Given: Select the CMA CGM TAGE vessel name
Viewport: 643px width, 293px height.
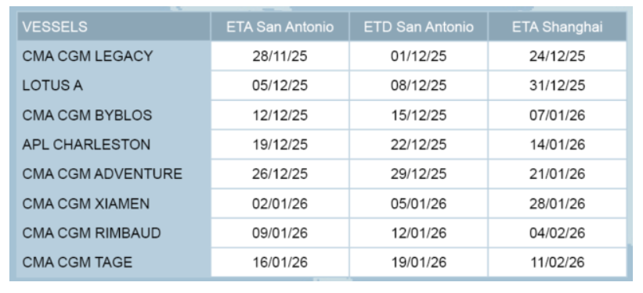Looking at the screenshot, I should (x=77, y=262).
